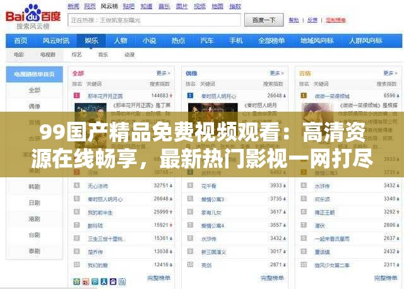Open 完整榜单 under the 言情 list
Image resolution: width=404 pixels, height=289 pixels.
point(386,278)
